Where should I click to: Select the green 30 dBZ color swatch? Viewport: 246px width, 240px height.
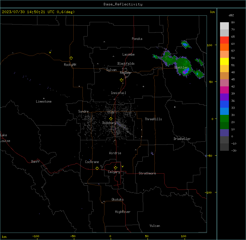tap(224, 119)
